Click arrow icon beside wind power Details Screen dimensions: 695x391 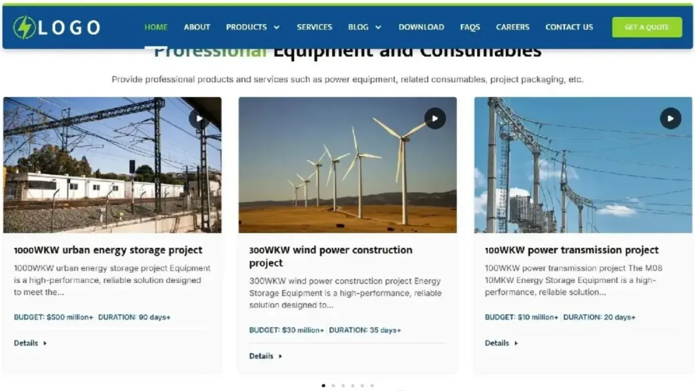click(x=280, y=356)
